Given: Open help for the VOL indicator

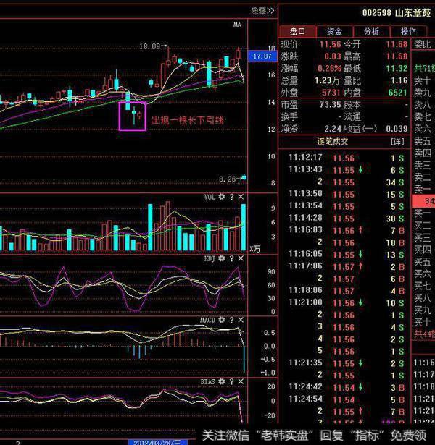Looking at the screenshot, I should point(231,197).
